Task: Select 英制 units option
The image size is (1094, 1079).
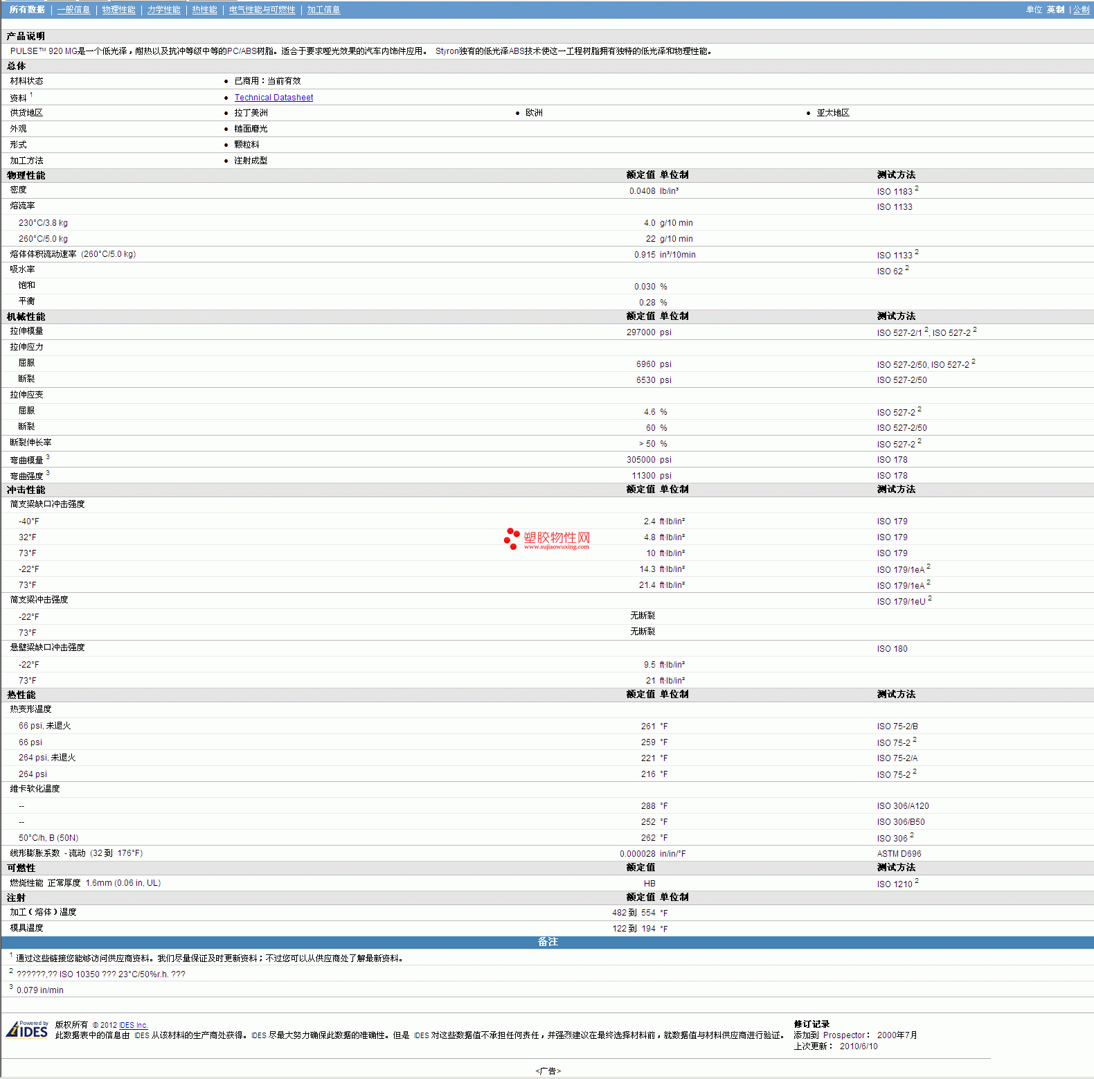Action: pos(1055,10)
